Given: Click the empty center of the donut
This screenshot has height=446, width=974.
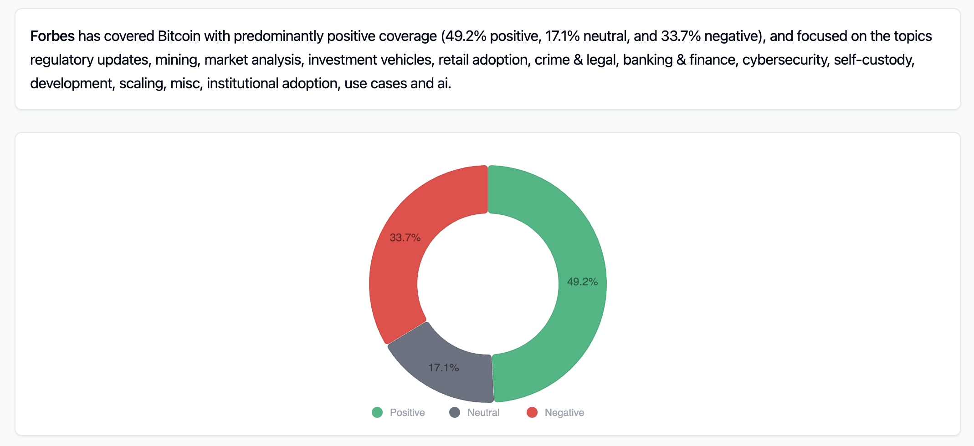Looking at the screenshot, I should pyautogui.click(x=488, y=284).
